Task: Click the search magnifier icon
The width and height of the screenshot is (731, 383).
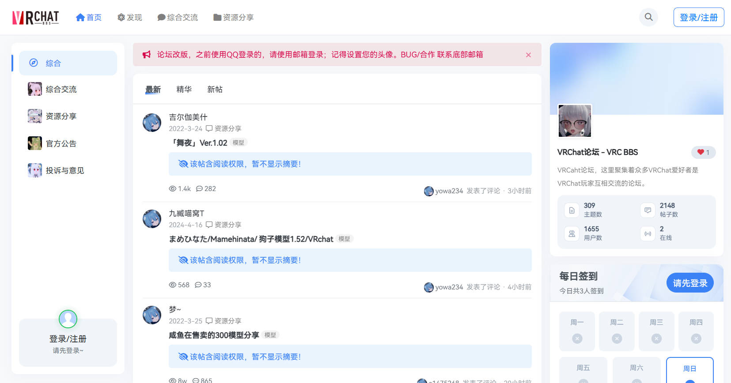Action: (x=648, y=17)
